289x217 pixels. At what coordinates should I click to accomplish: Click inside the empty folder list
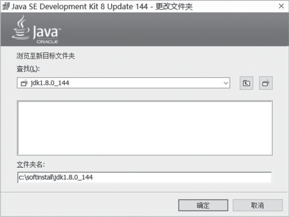pyautogui.click(x=145, y=128)
